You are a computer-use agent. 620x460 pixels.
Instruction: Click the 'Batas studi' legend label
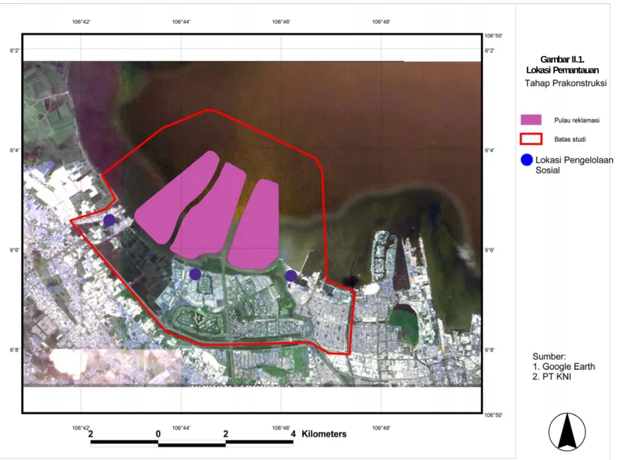point(570,139)
